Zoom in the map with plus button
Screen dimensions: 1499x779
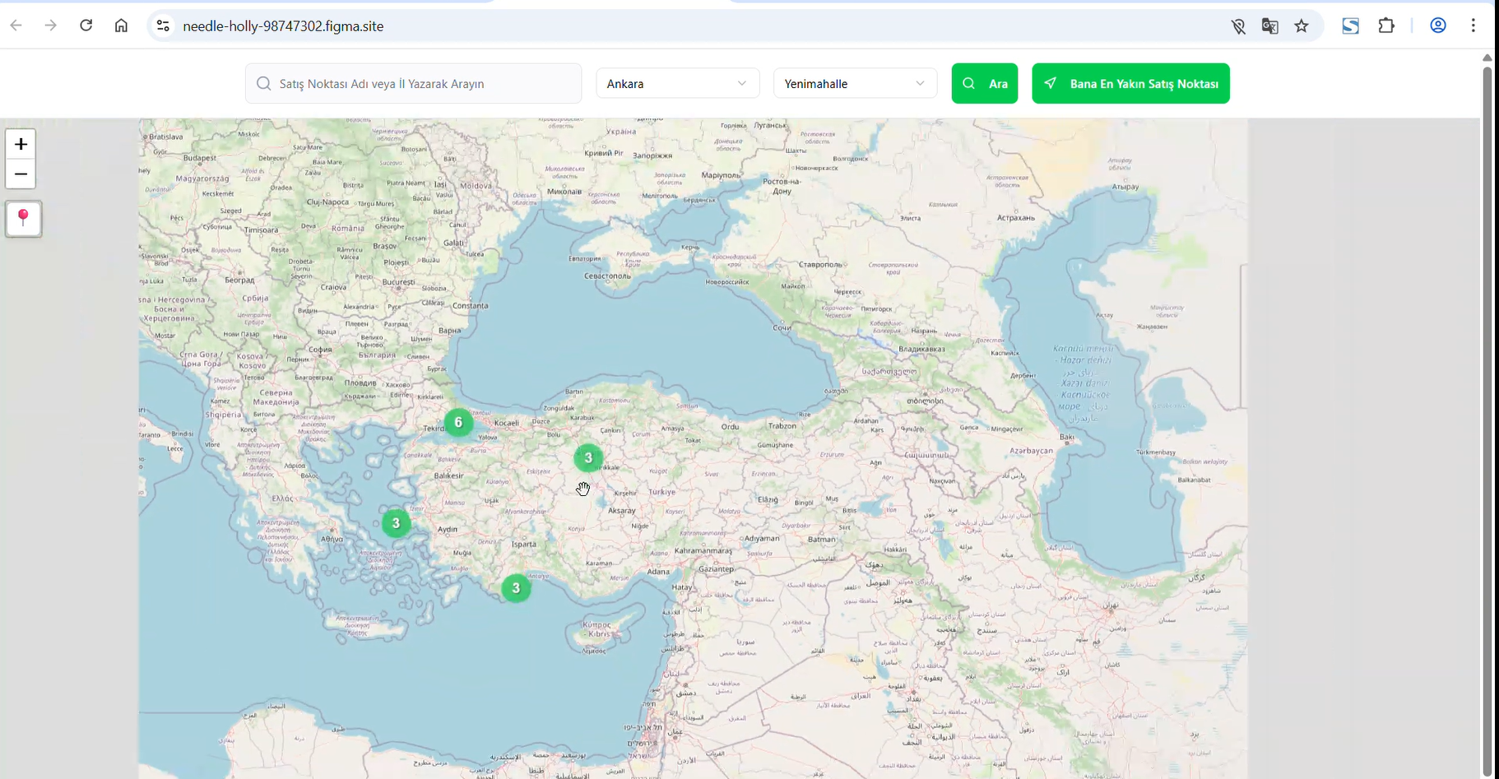[x=21, y=144]
